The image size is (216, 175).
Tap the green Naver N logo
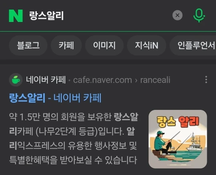click(16, 16)
